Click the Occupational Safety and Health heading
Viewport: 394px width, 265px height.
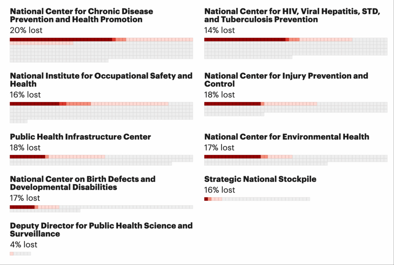tap(101, 80)
